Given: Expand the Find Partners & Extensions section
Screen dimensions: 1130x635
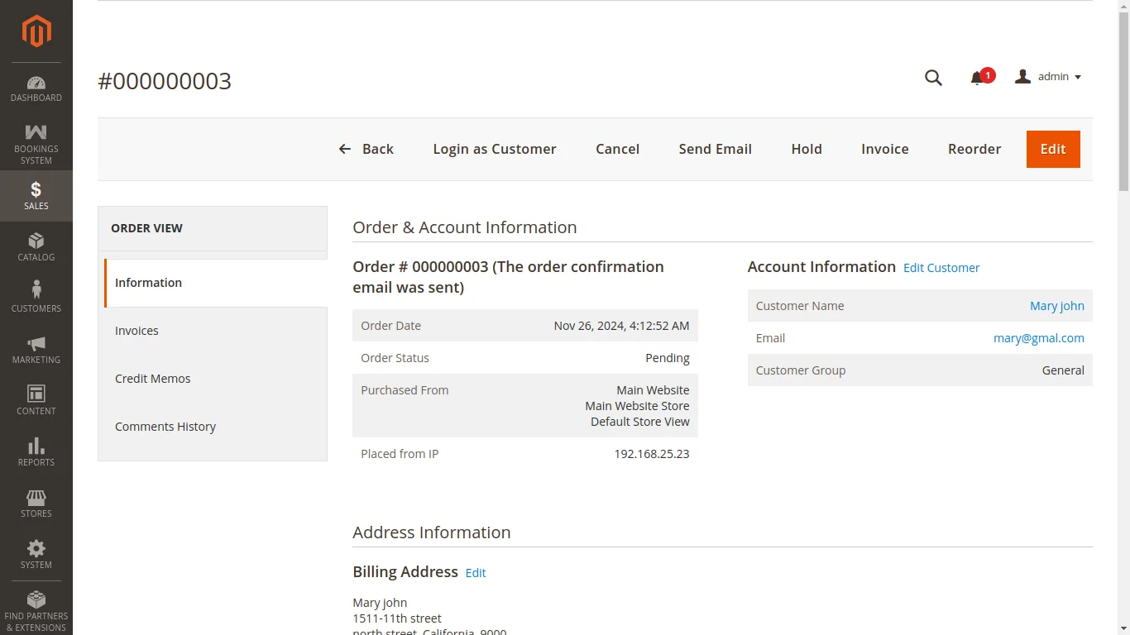Looking at the screenshot, I should point(36,609).
